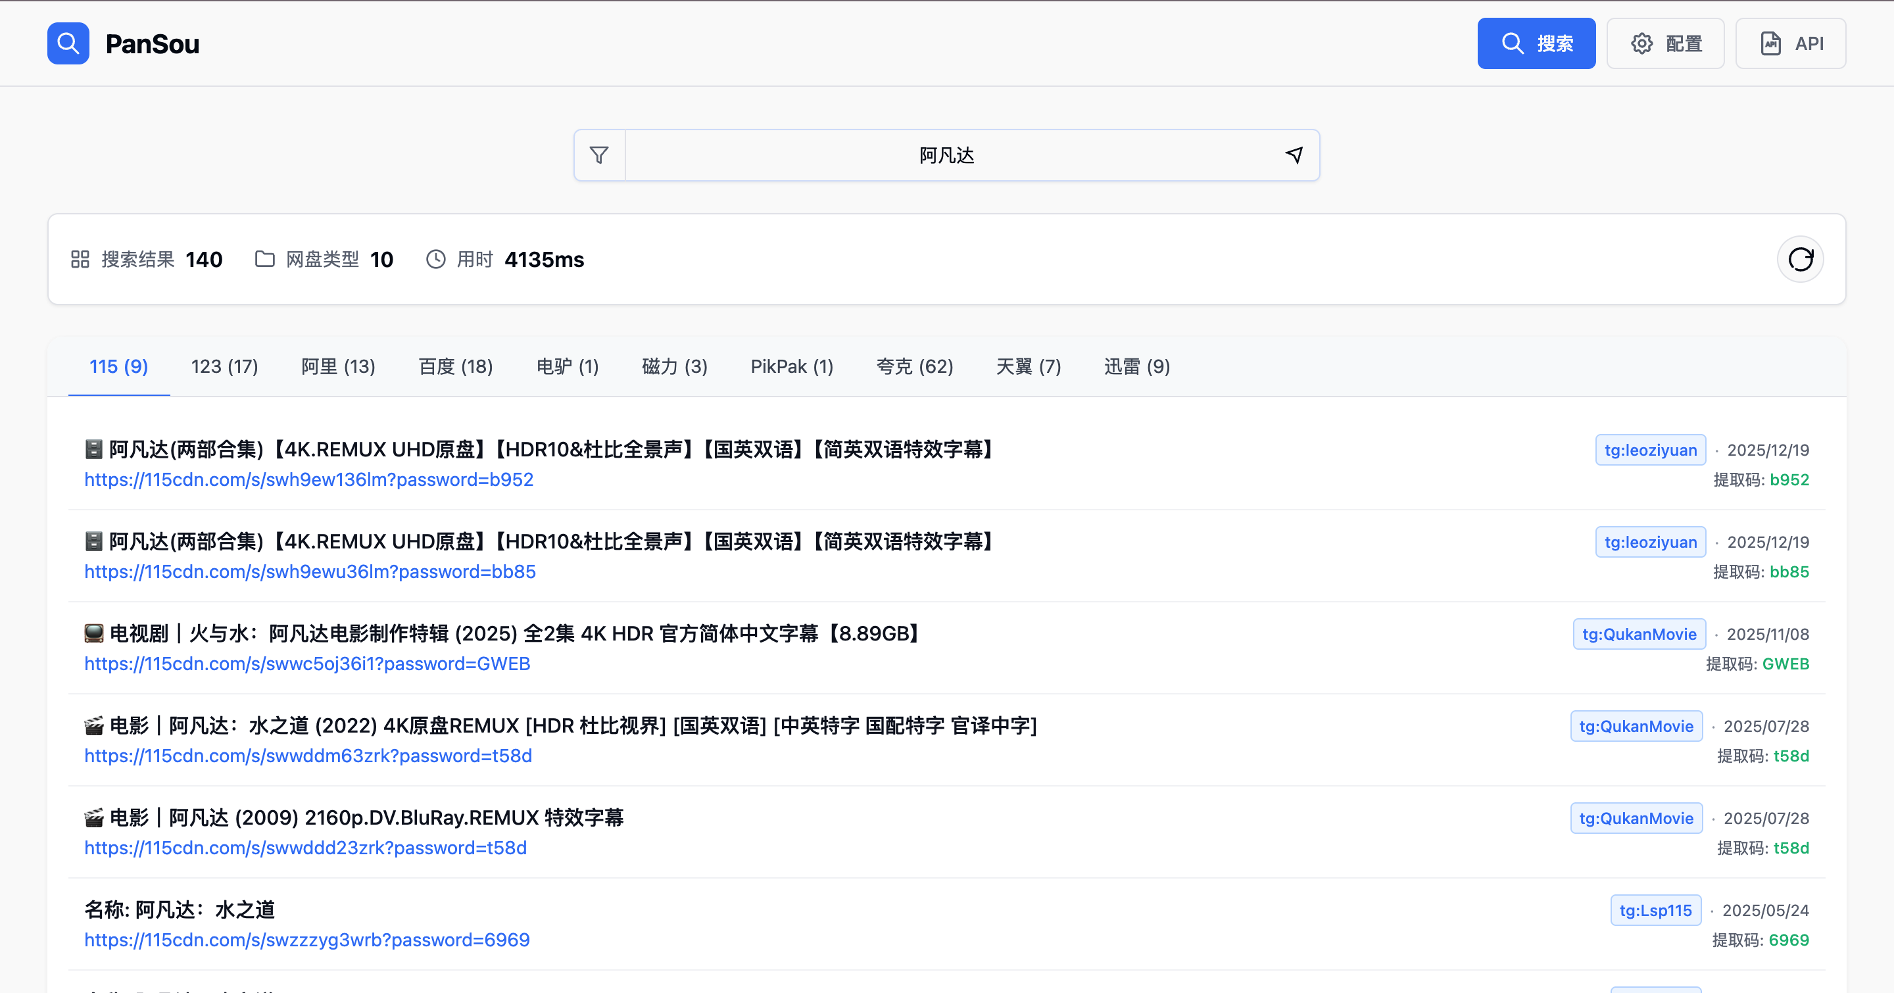
Task: Click the PanSou magnifier logo icon
Action: [68, 43]
